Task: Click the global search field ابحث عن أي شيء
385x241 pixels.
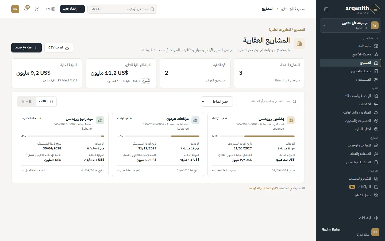Action: click(122, 9)
